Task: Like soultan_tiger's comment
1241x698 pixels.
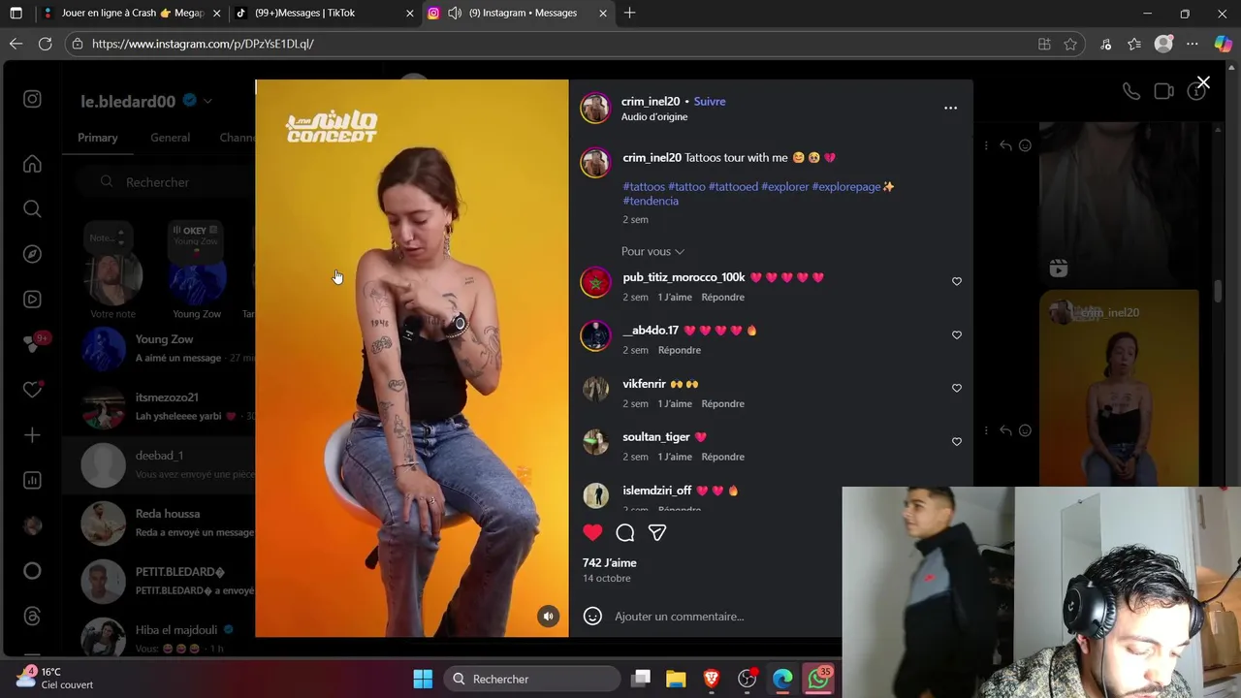Action: pos(957,441)
